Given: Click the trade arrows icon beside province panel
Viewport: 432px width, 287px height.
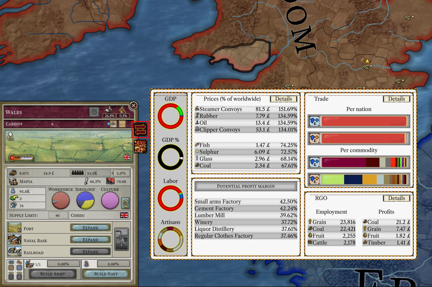Looking at the screenshot, I should coord(140,130).
